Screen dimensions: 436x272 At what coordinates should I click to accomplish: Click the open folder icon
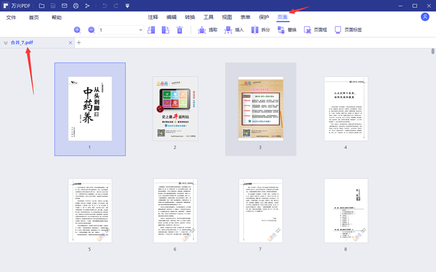click(x=42, y=6)
